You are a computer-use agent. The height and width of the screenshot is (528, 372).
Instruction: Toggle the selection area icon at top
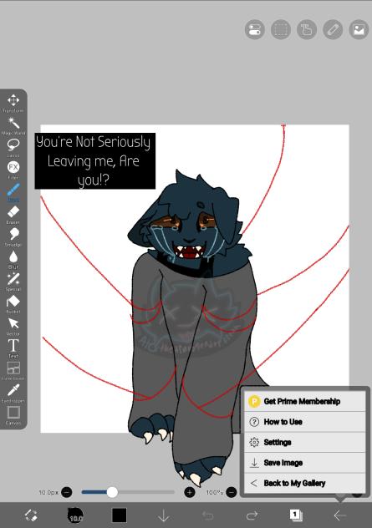[x=281, y=29]
